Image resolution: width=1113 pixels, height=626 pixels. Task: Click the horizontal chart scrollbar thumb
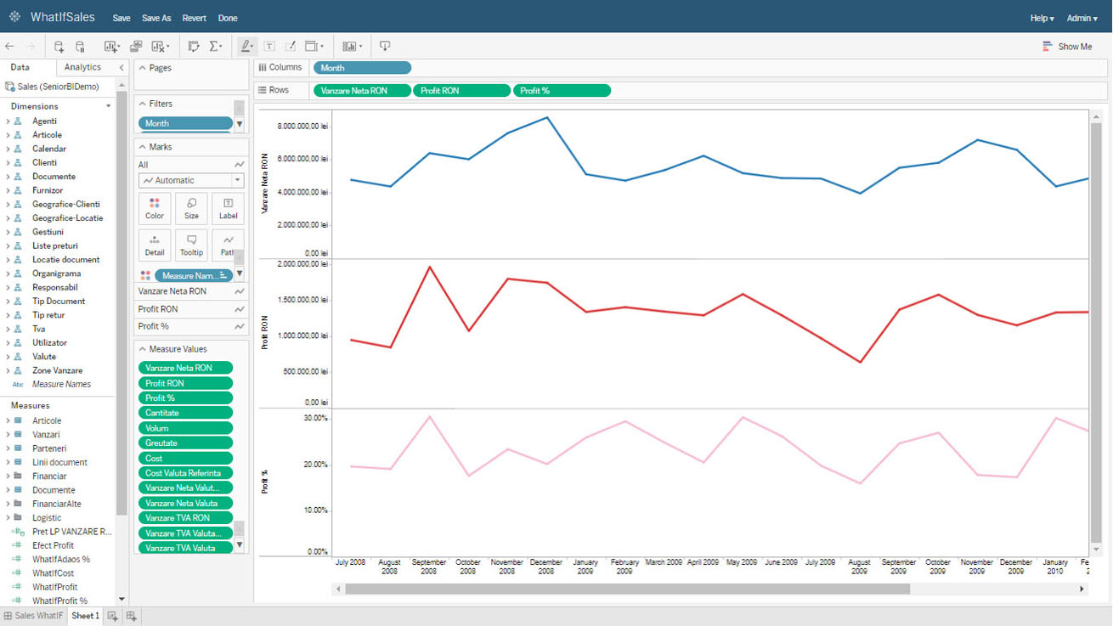coord(627,589)
